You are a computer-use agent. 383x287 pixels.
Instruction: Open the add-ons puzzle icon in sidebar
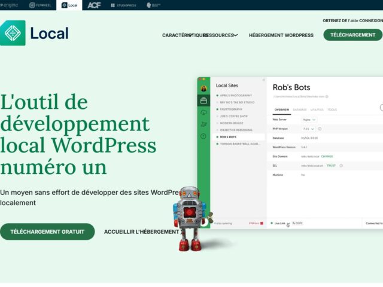[x=203, y=124]
